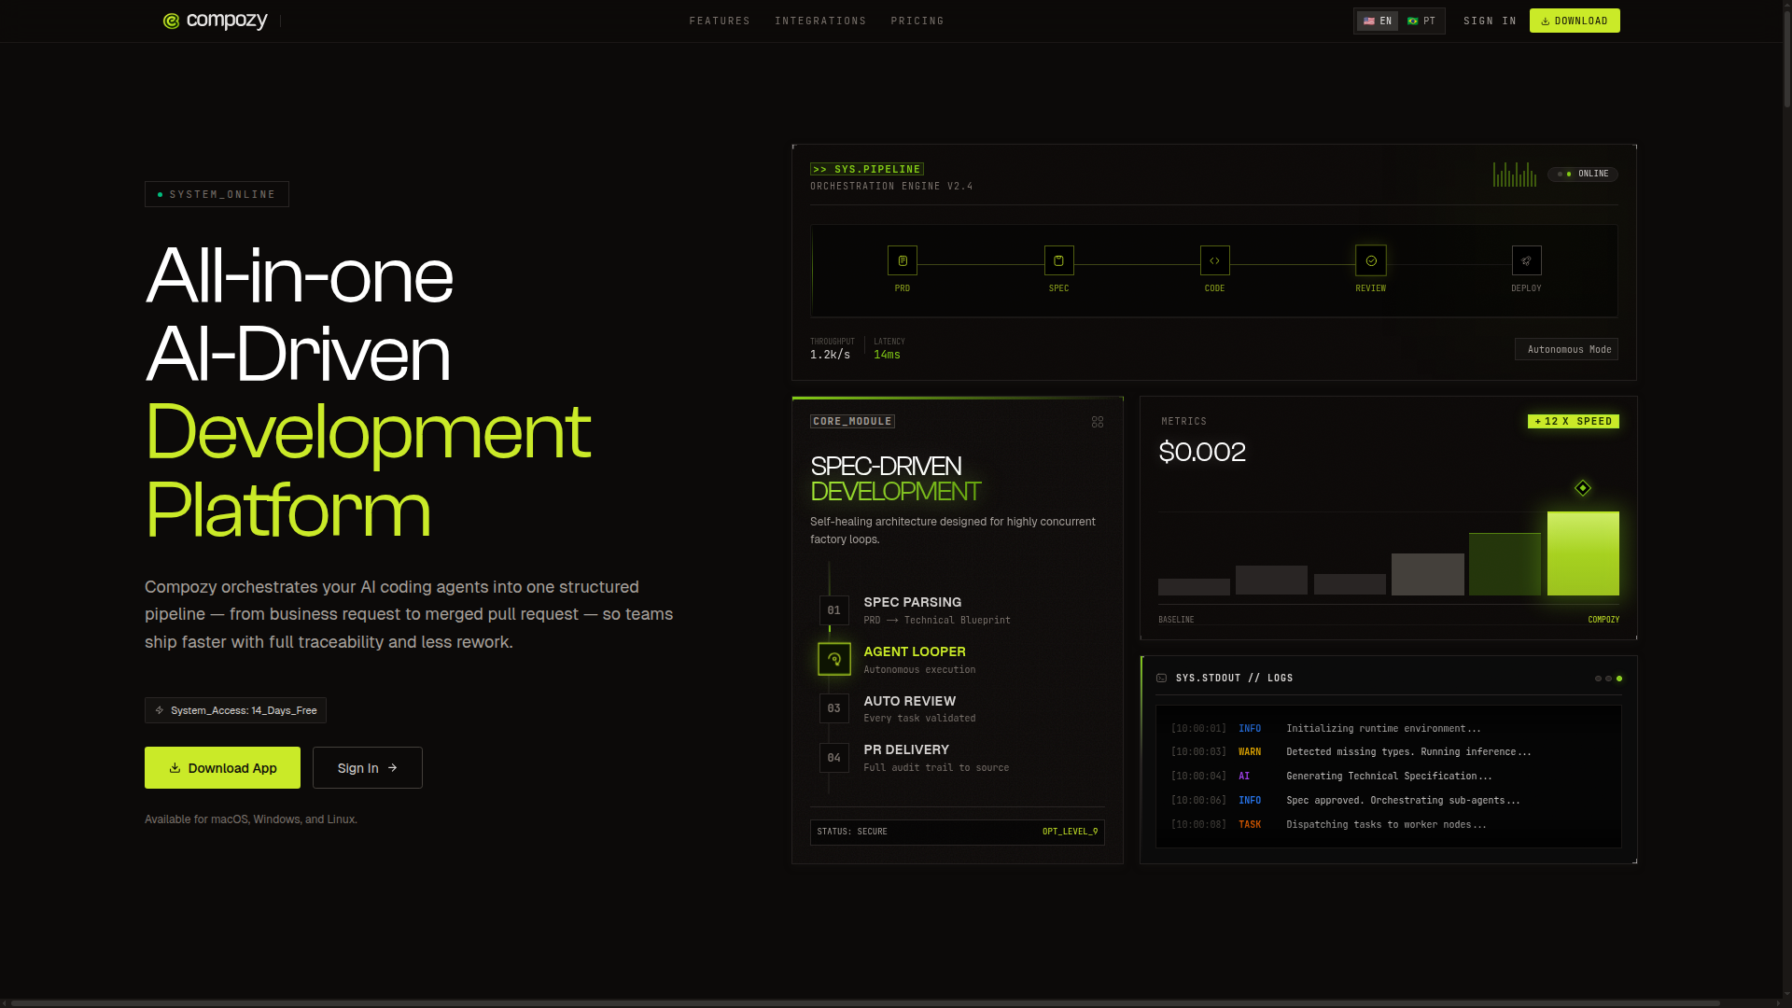The width and height of the screenshot is (1792, 1008).
Task: Select the REVIEW checkmark pipeline icon
Action: pos(1370,260)
